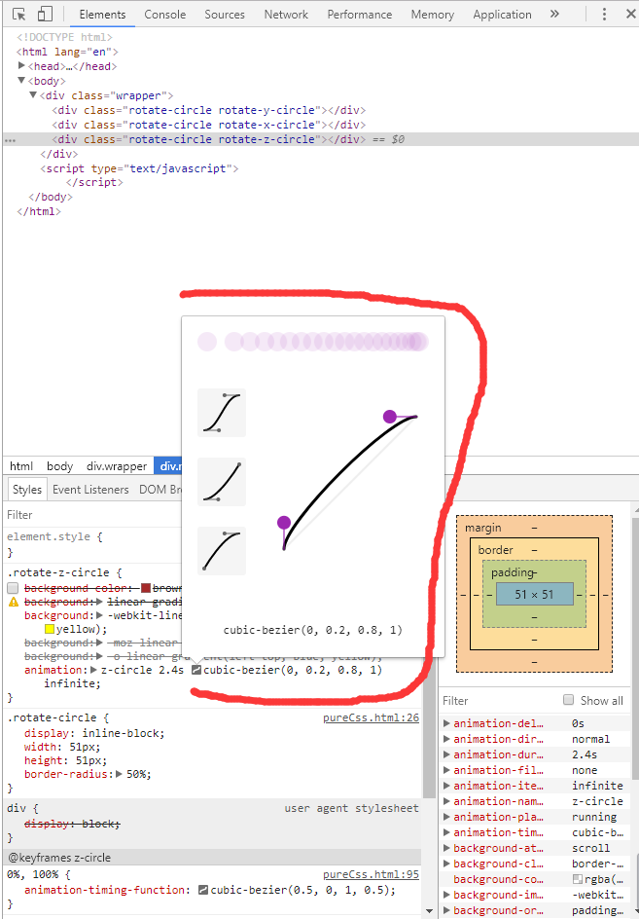The image size is (639, 919).
Task: Open the more tabs chevron
Action: 554,14
